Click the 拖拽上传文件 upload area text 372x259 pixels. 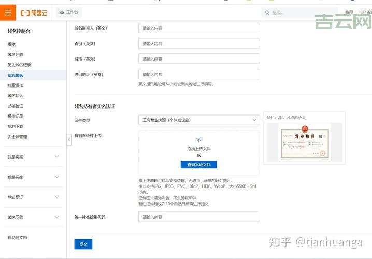click(x=199, y=149)
